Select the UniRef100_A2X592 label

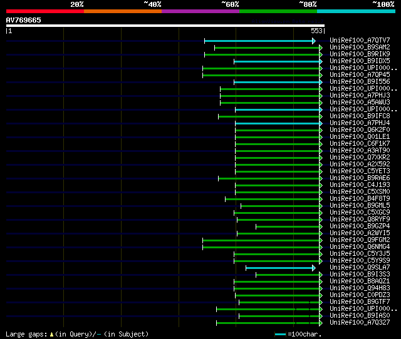[x=360, y=164]
